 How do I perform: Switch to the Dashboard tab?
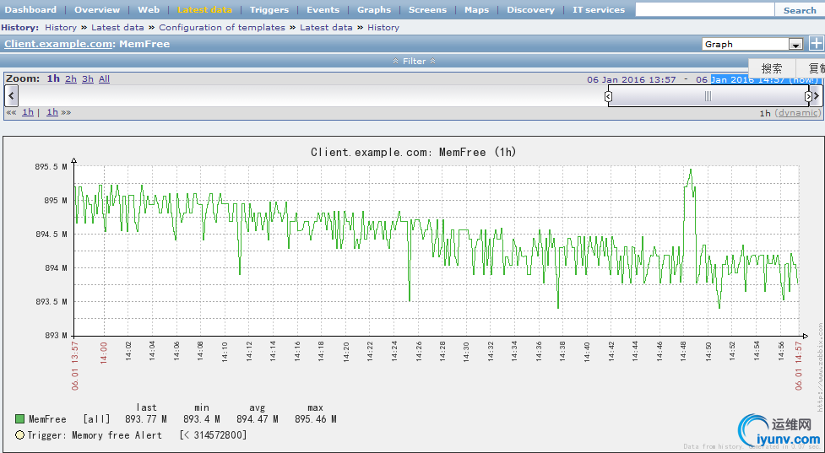[31, 9]
